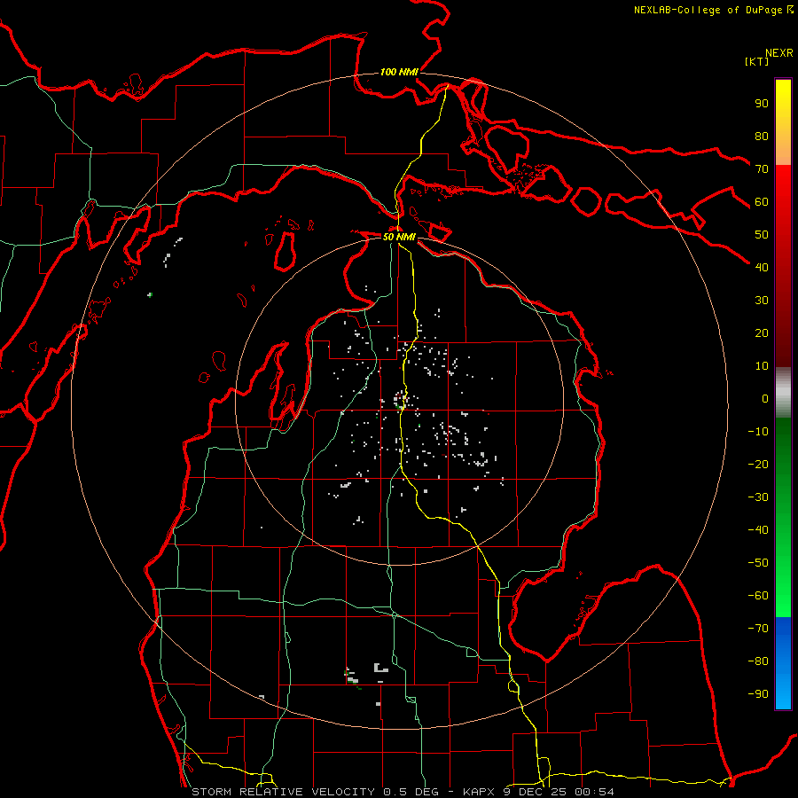
Task: Click the 50 NMI range ring label
Action: 399,237
